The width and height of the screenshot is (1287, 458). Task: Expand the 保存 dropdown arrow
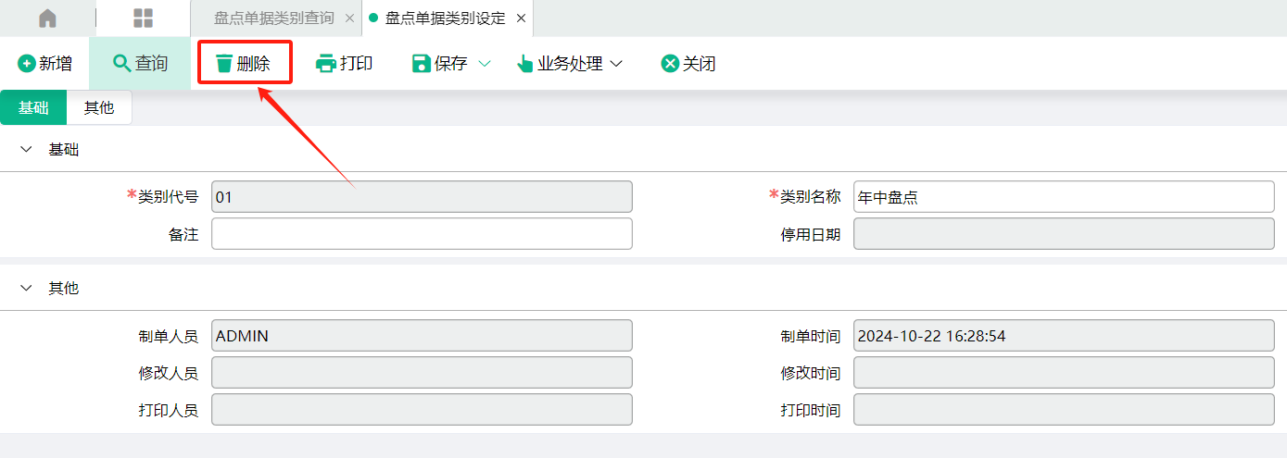485,64
